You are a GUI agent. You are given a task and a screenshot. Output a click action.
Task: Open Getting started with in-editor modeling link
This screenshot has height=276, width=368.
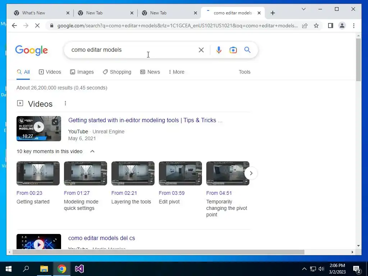click(x=145, y=120)
